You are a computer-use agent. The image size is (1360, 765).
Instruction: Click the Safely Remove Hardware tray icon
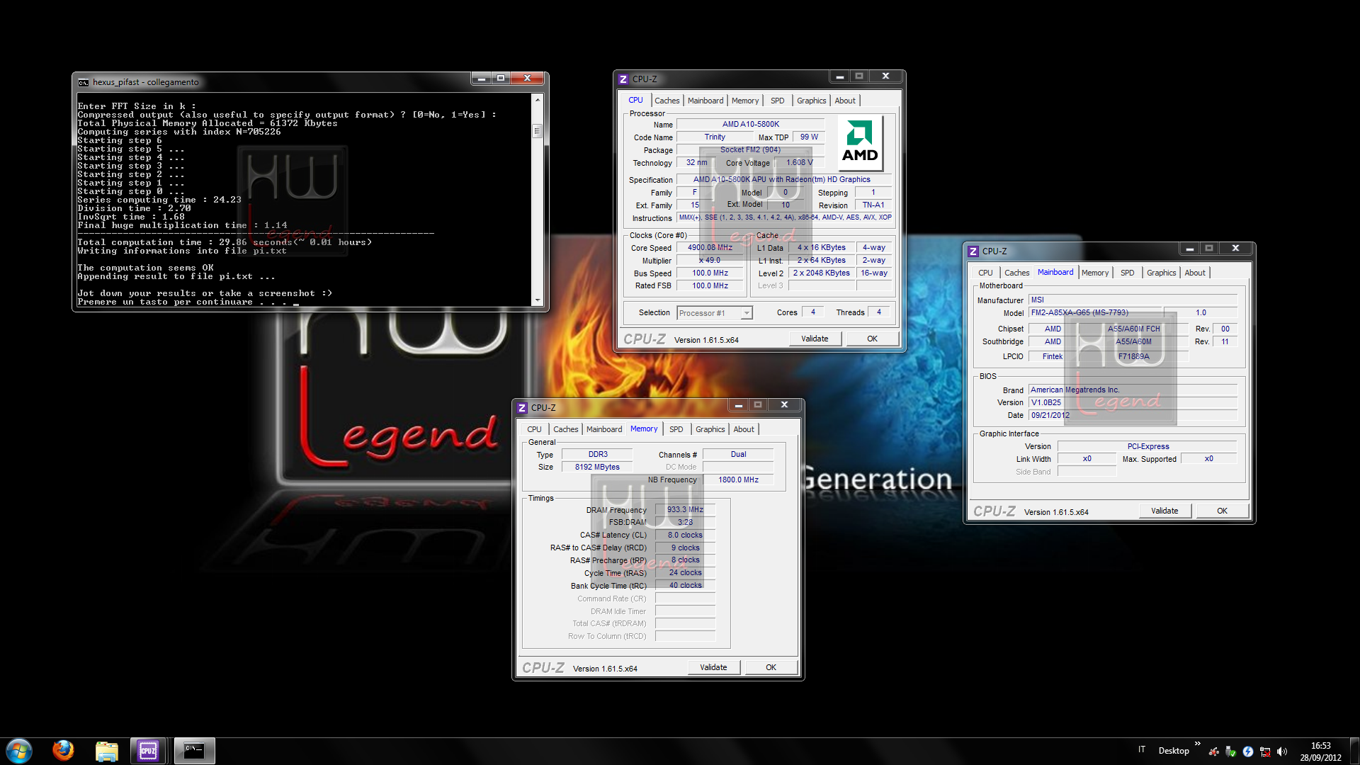click(1231, 752)
